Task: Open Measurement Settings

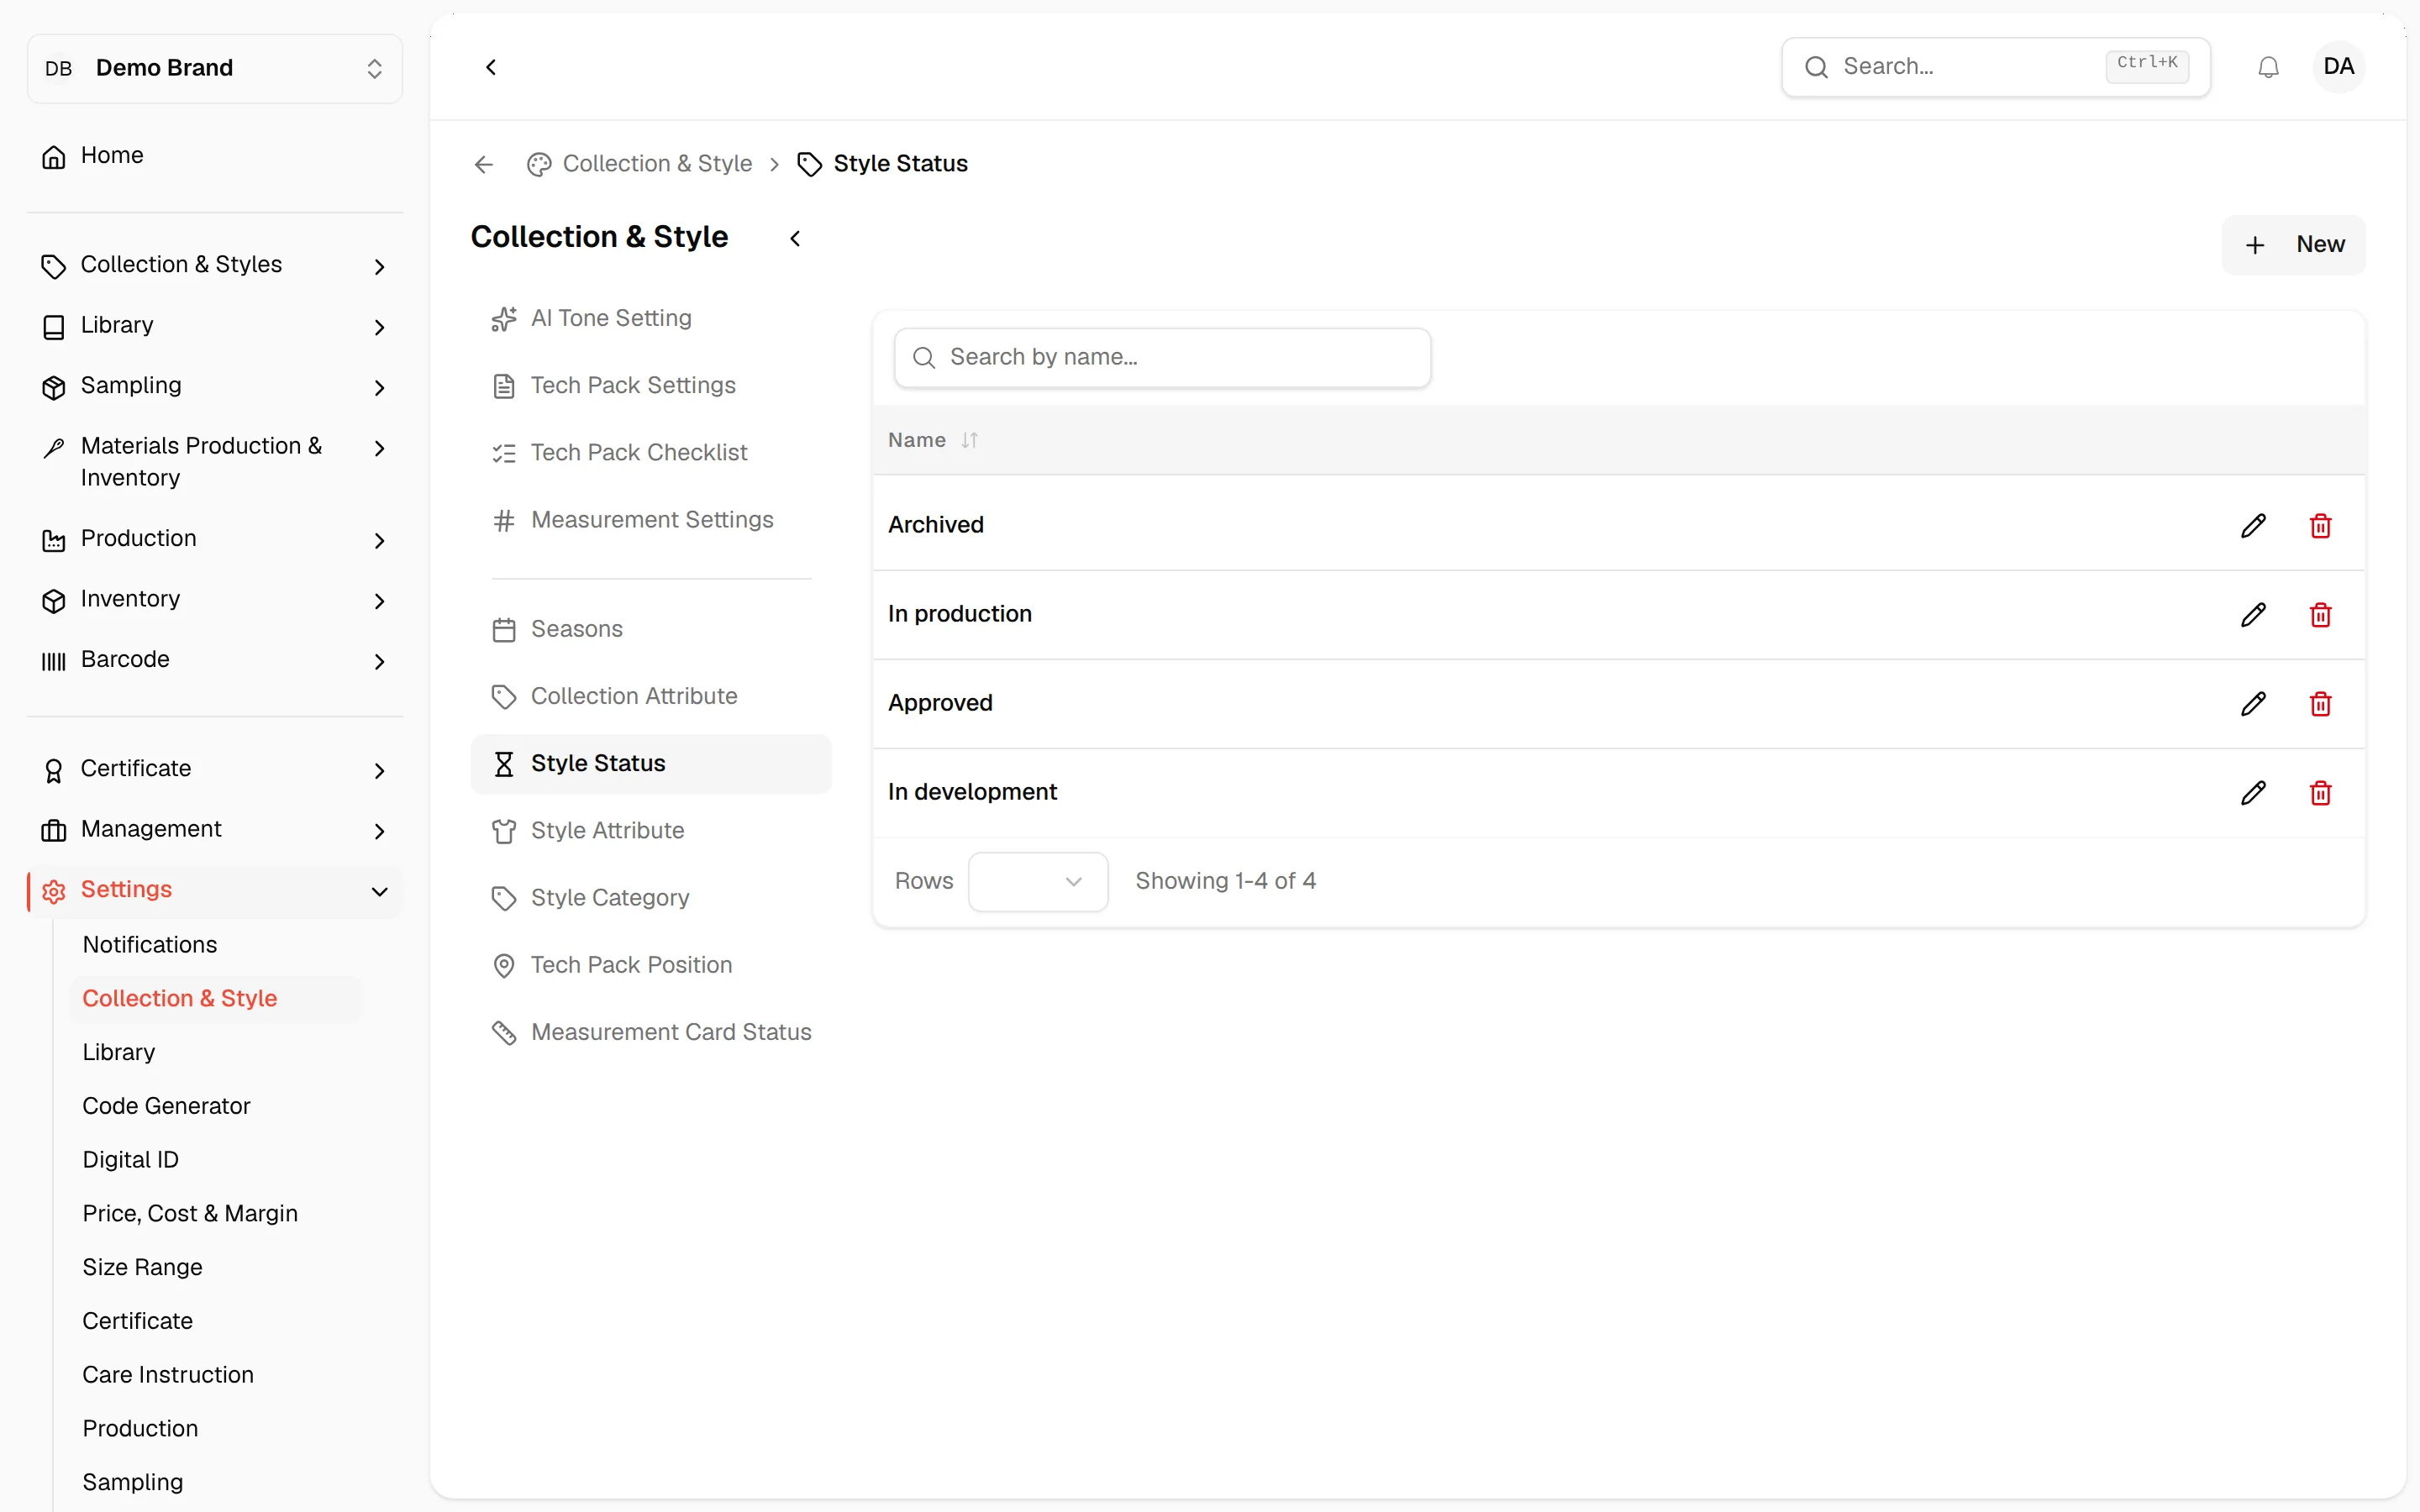Action: (650, 520)
